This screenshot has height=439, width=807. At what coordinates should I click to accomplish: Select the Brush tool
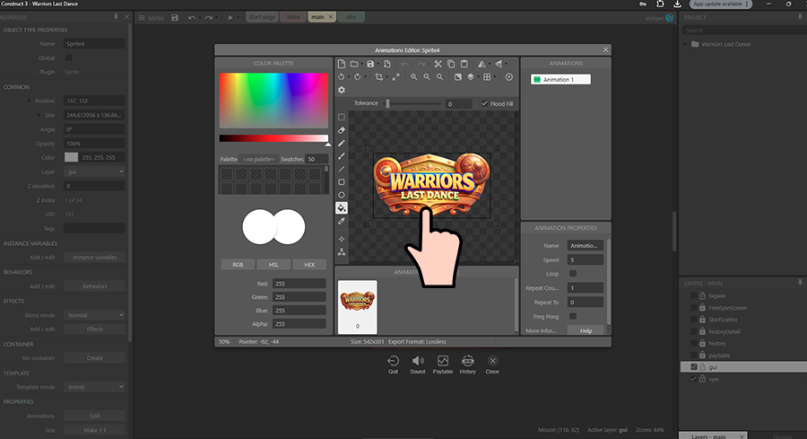tap(342, 156)
